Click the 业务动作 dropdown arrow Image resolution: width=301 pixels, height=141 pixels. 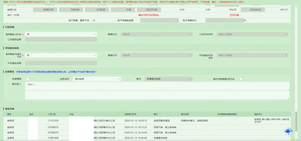(x=119, y=79)
